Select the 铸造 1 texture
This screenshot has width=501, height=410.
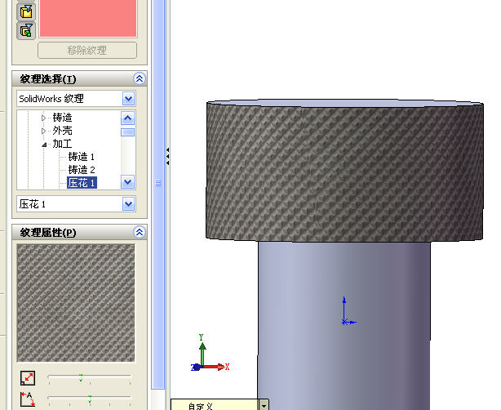81,157
